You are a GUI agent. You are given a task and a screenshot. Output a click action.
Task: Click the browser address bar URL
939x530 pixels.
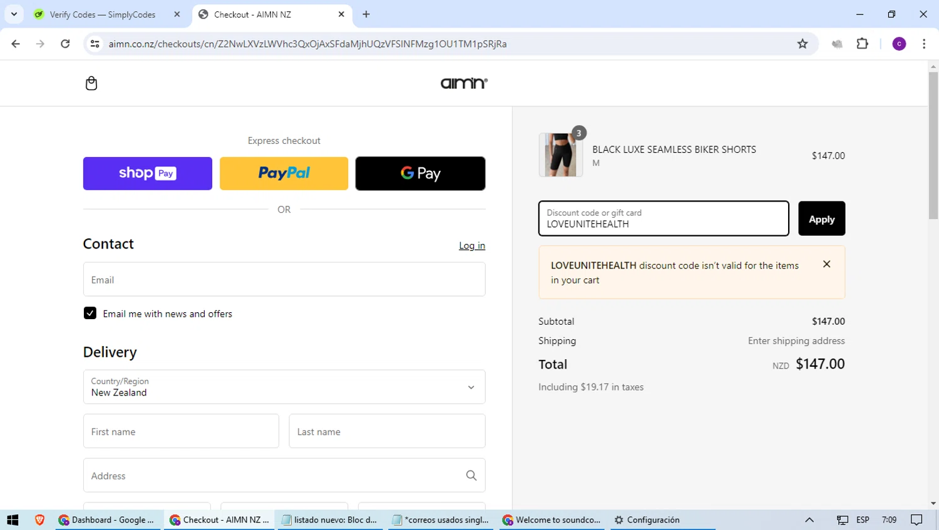[x=307, y=44]
